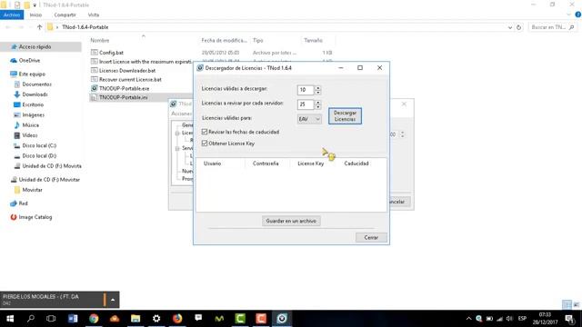Click 'Guardar en un archivo' button
The image size is (582, 327).
[x=291, y=221]
